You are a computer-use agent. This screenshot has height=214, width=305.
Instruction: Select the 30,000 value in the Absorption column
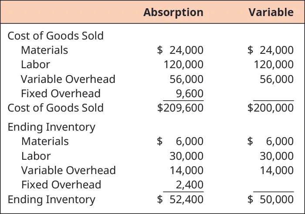pyautogui.click(x=186, y=156)
